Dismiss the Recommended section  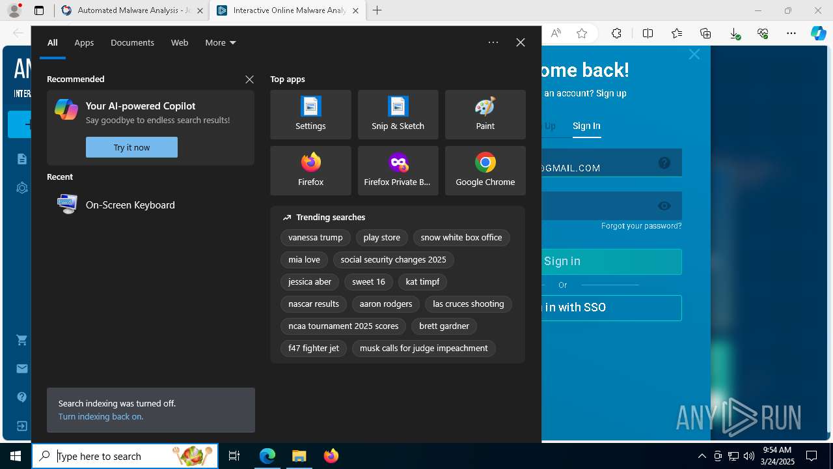tap(249, 79)
